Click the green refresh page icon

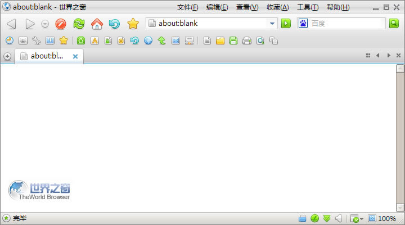[x=79, y=24]
